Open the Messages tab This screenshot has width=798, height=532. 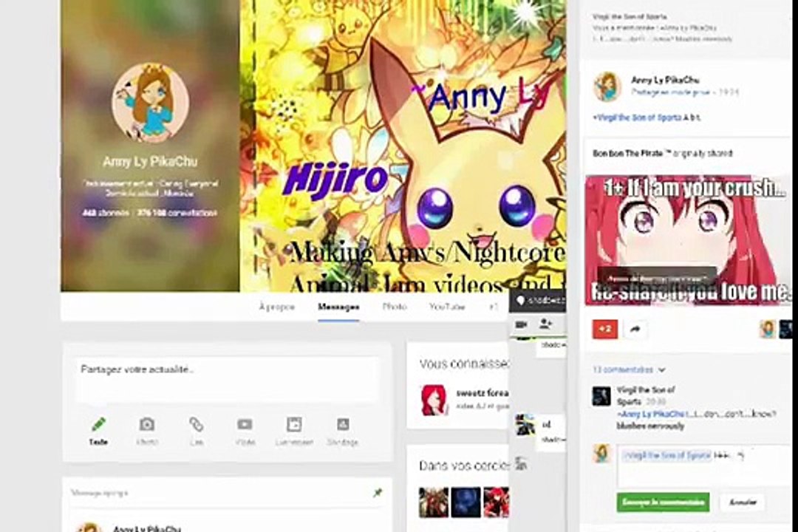338,307
